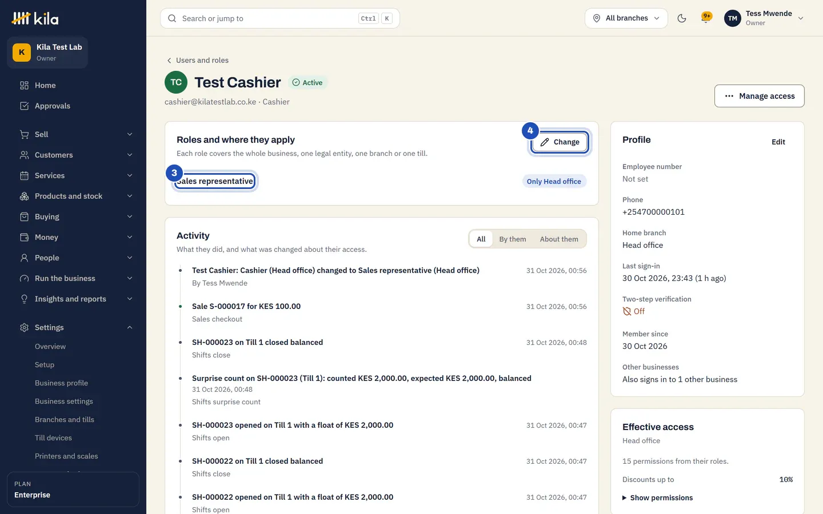Select the All activity tab
This screenshot has width=823, height=514.
coord(481,239)
